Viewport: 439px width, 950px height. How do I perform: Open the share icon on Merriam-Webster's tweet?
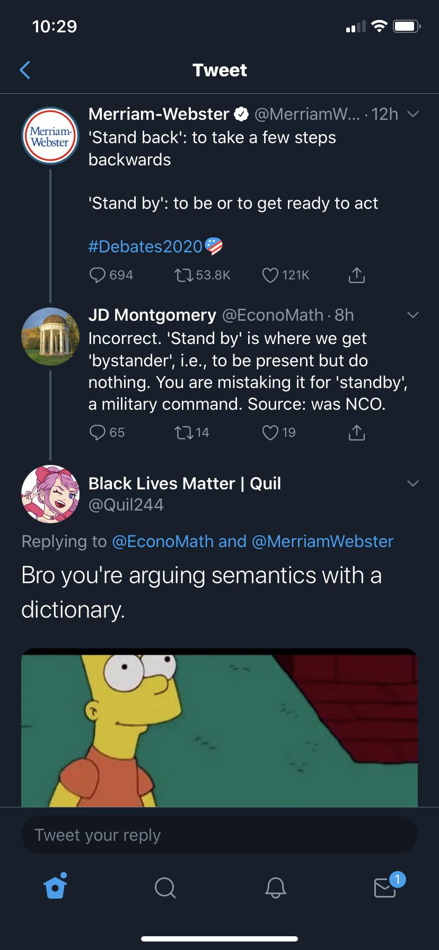[x=356, y=275]
